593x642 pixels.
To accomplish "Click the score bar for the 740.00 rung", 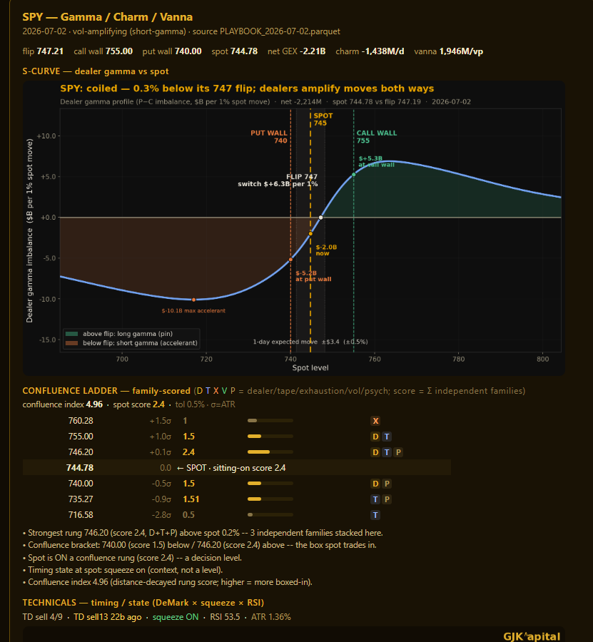I will [x=270, y=483].
